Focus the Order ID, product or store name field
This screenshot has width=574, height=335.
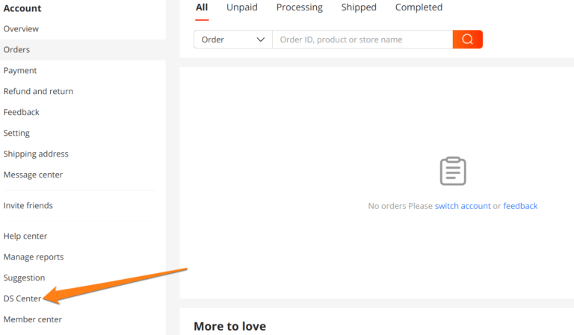[x=362, y=40]
